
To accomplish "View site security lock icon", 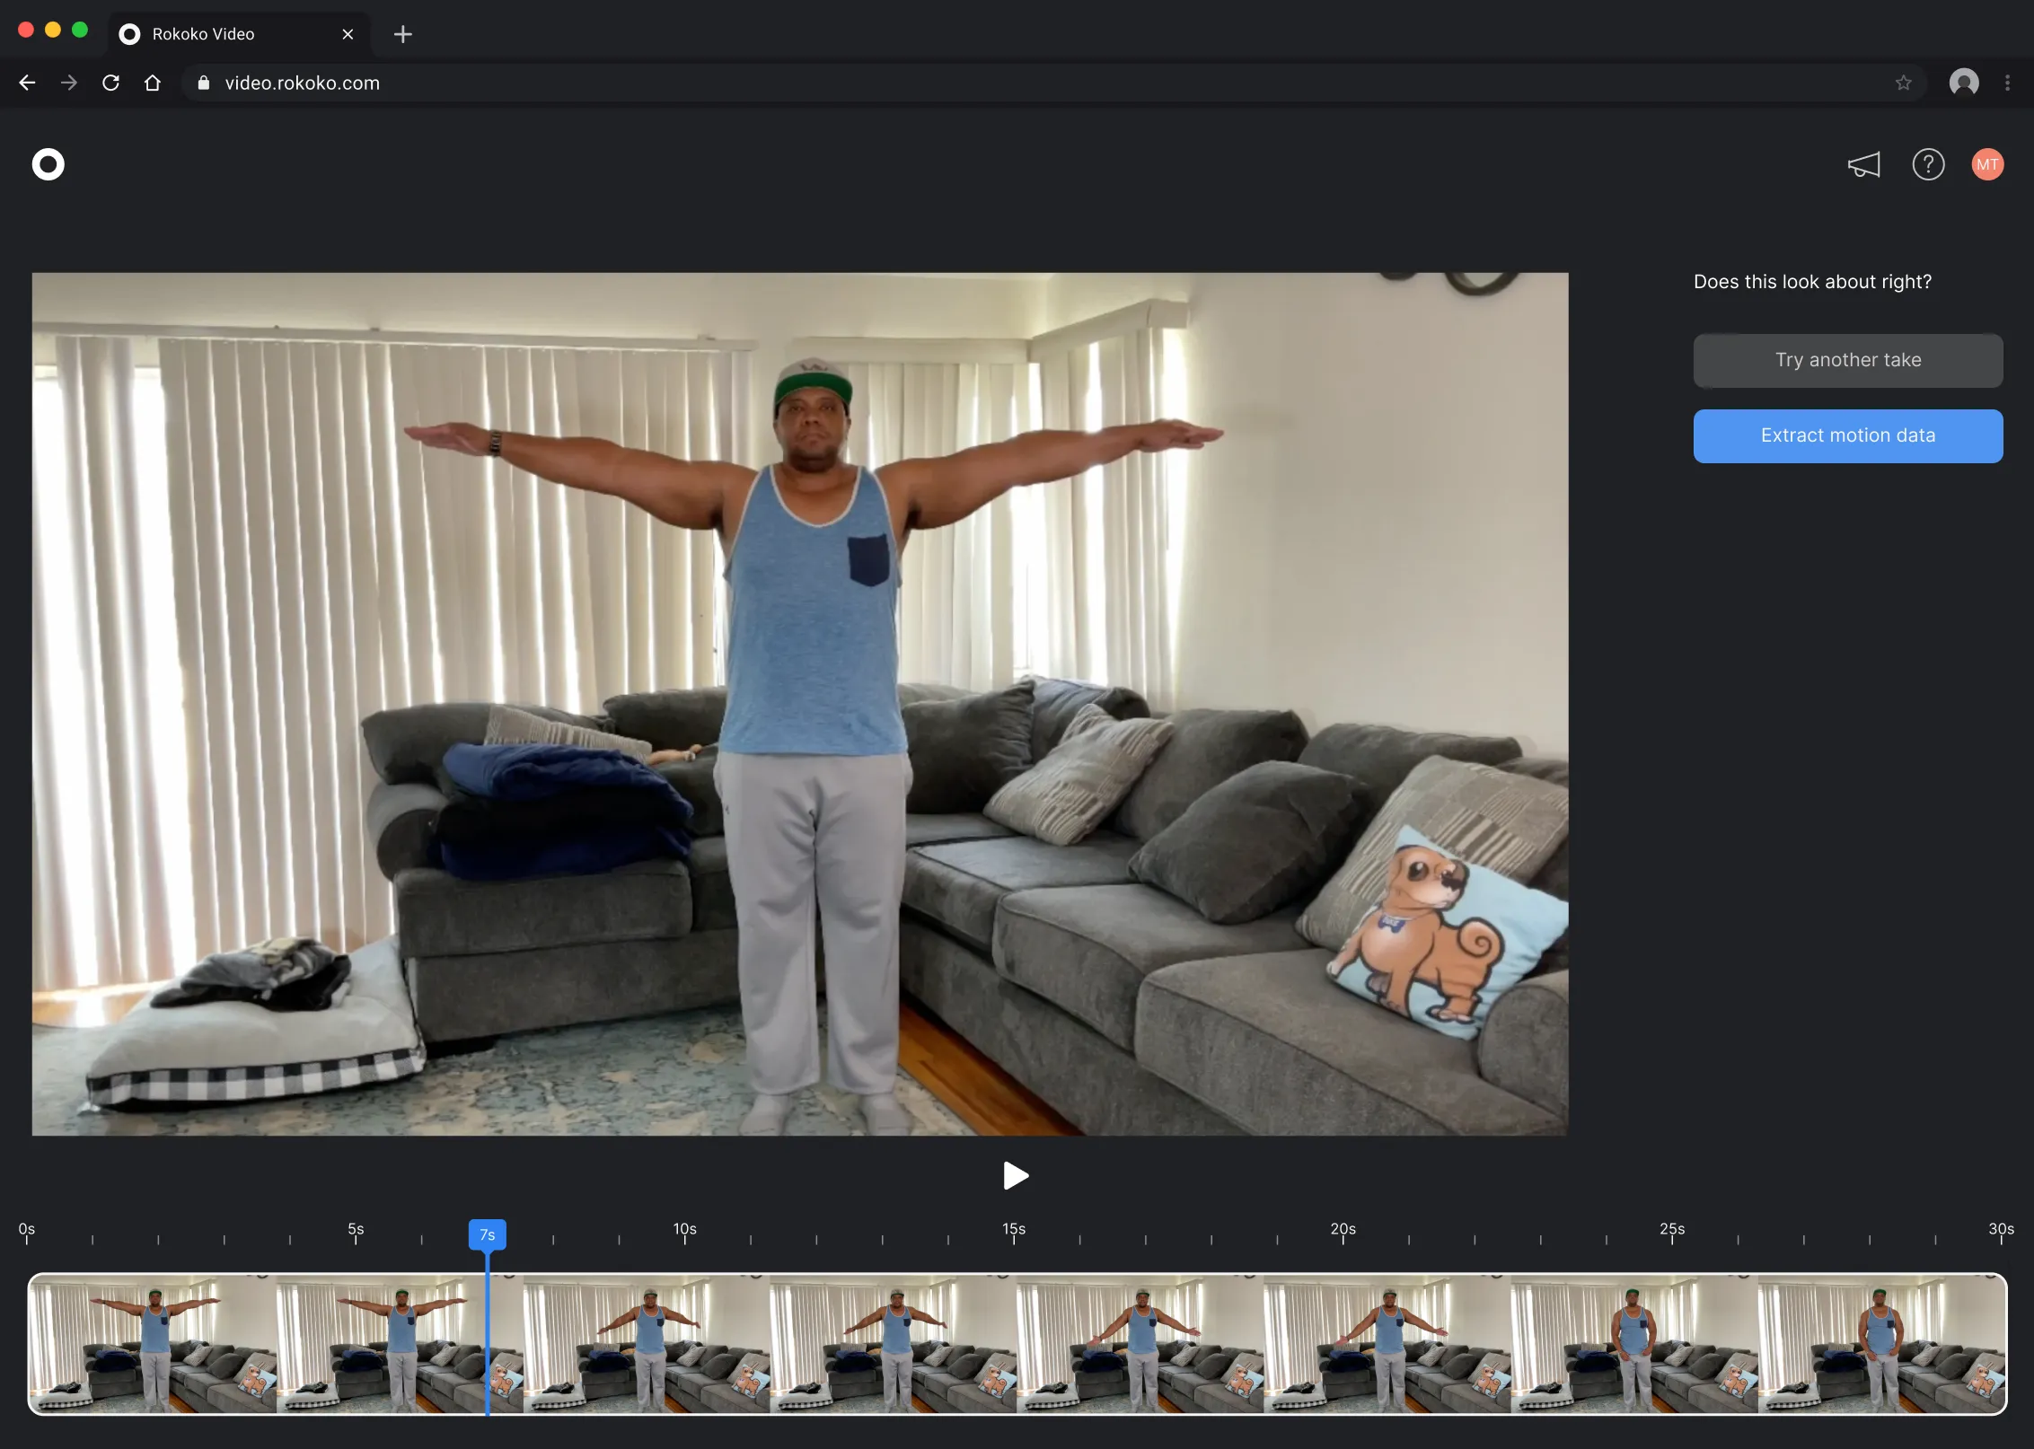I will coord(204,83).
